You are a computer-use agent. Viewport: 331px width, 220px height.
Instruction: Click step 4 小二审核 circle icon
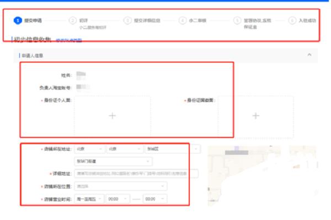point(183,20)
